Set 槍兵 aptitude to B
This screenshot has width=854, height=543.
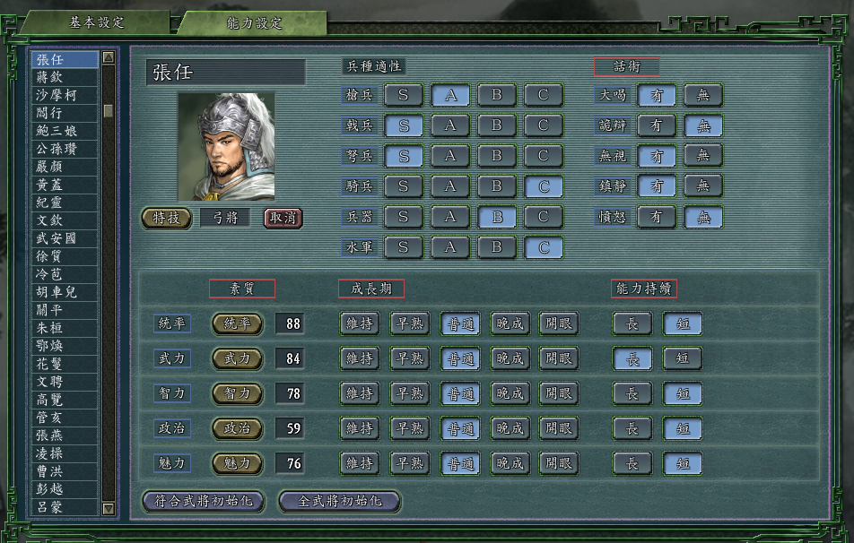point(497,95)
